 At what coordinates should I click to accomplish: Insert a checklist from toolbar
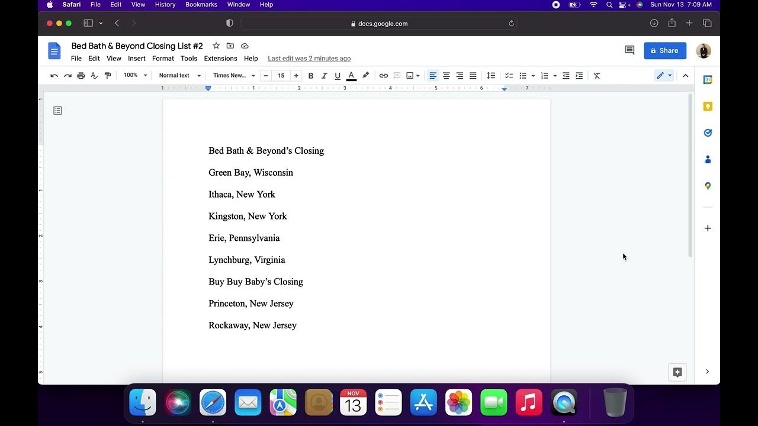tap(509, 76)
